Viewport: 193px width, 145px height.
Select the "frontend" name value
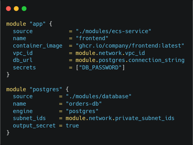pos(92,38)
